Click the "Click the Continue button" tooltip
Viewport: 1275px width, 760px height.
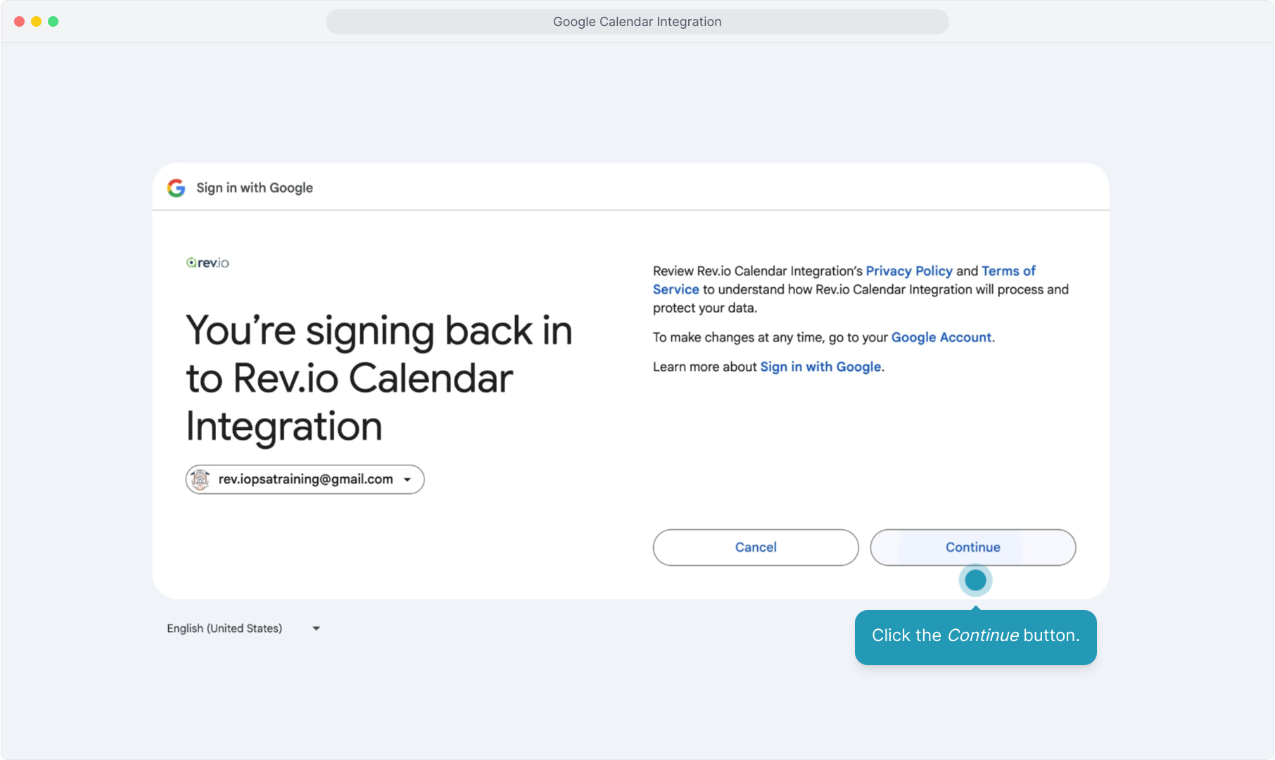975,636
